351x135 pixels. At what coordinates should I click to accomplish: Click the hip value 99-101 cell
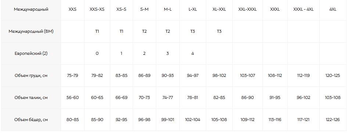(168, 120)
